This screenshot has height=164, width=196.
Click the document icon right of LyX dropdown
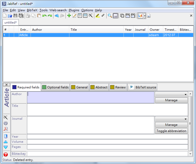[x=149, y=16]
